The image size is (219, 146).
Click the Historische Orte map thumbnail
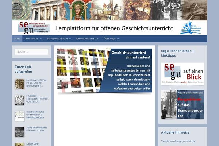tap(20, 116)
